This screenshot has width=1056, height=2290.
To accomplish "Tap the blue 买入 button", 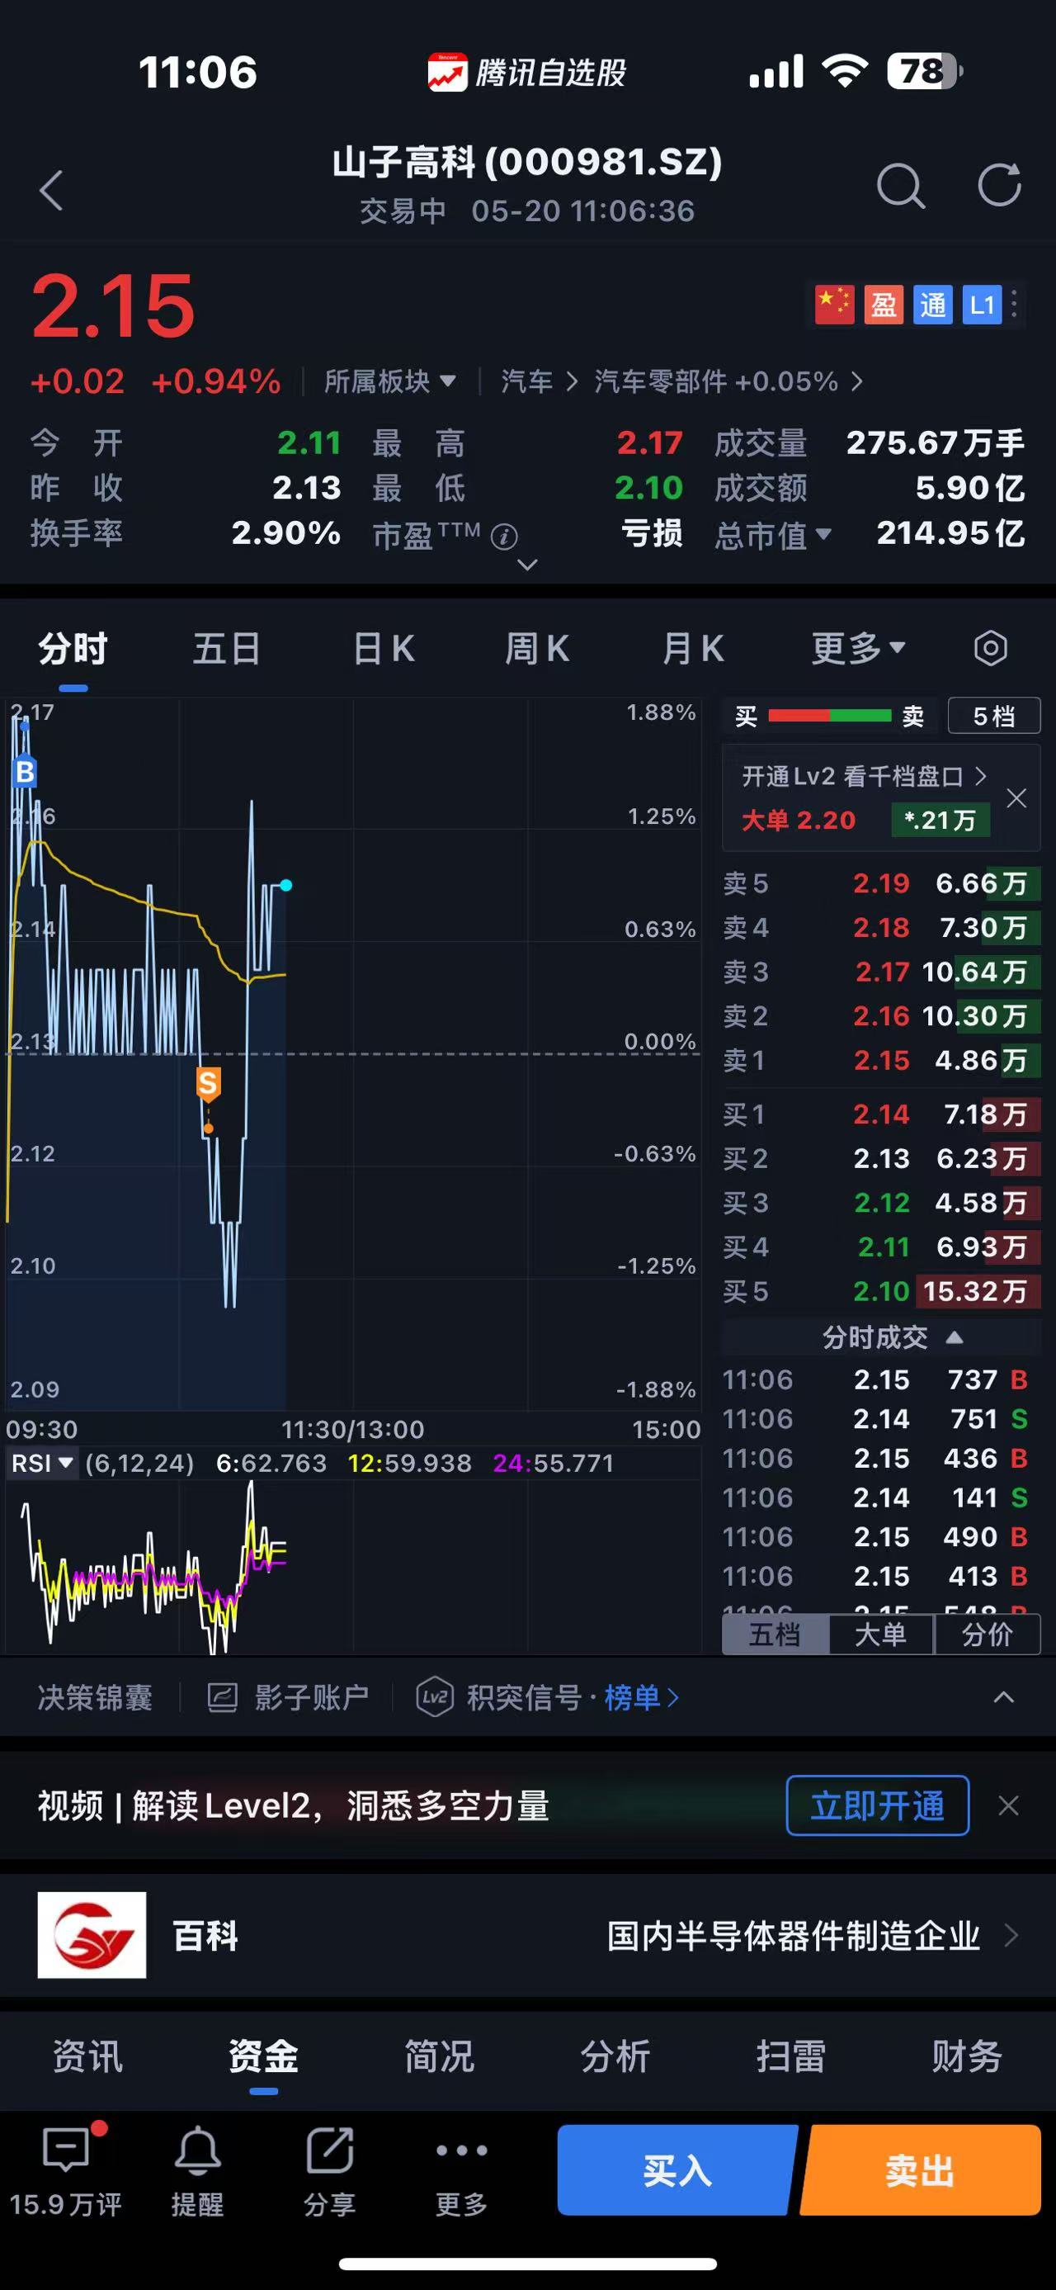I will click(x=676, y=2170).
